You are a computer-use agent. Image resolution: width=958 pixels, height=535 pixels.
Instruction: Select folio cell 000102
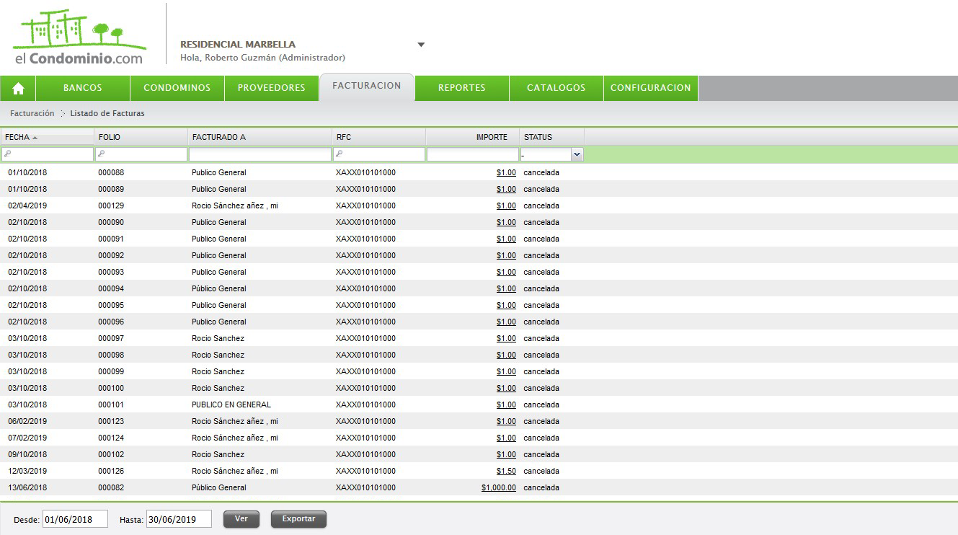coord(111,455)
